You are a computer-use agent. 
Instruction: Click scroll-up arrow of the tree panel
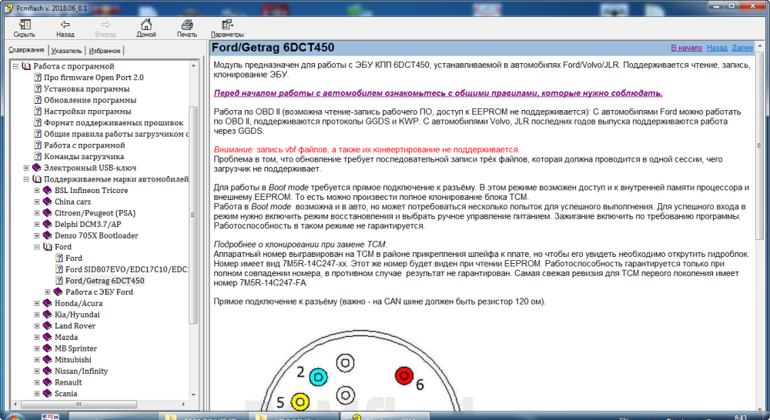pyautogui.click(x=193, y=65)
